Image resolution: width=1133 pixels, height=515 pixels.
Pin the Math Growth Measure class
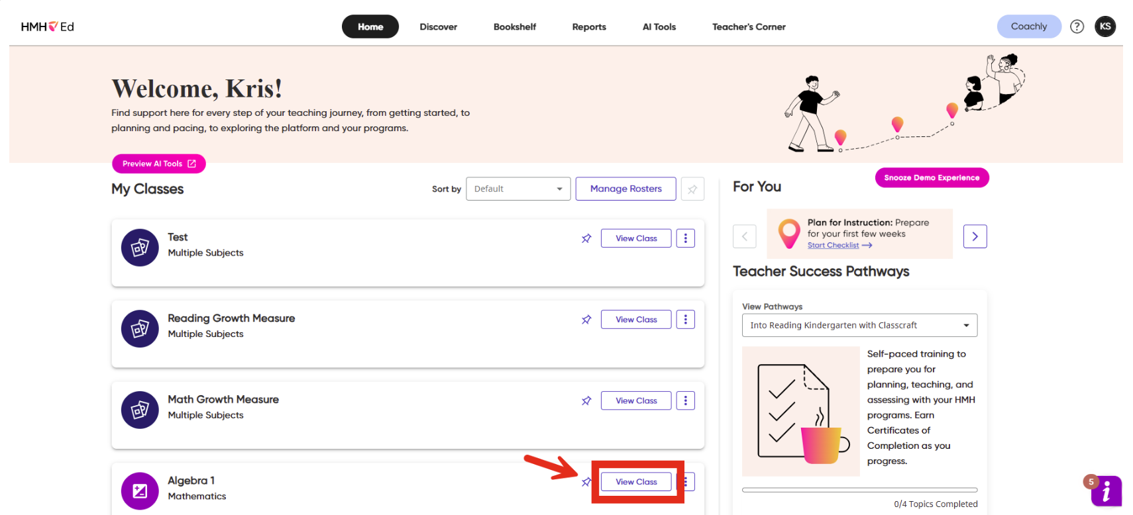point(586,400)
